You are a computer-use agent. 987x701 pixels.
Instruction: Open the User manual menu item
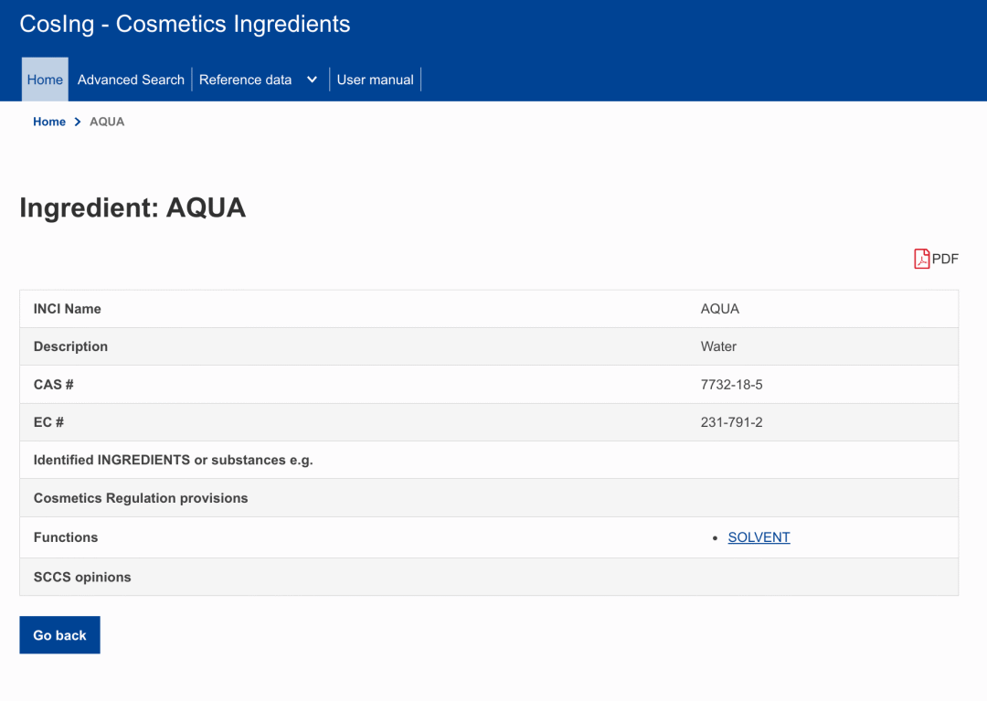pyautogui.click(x=375, y=80)
